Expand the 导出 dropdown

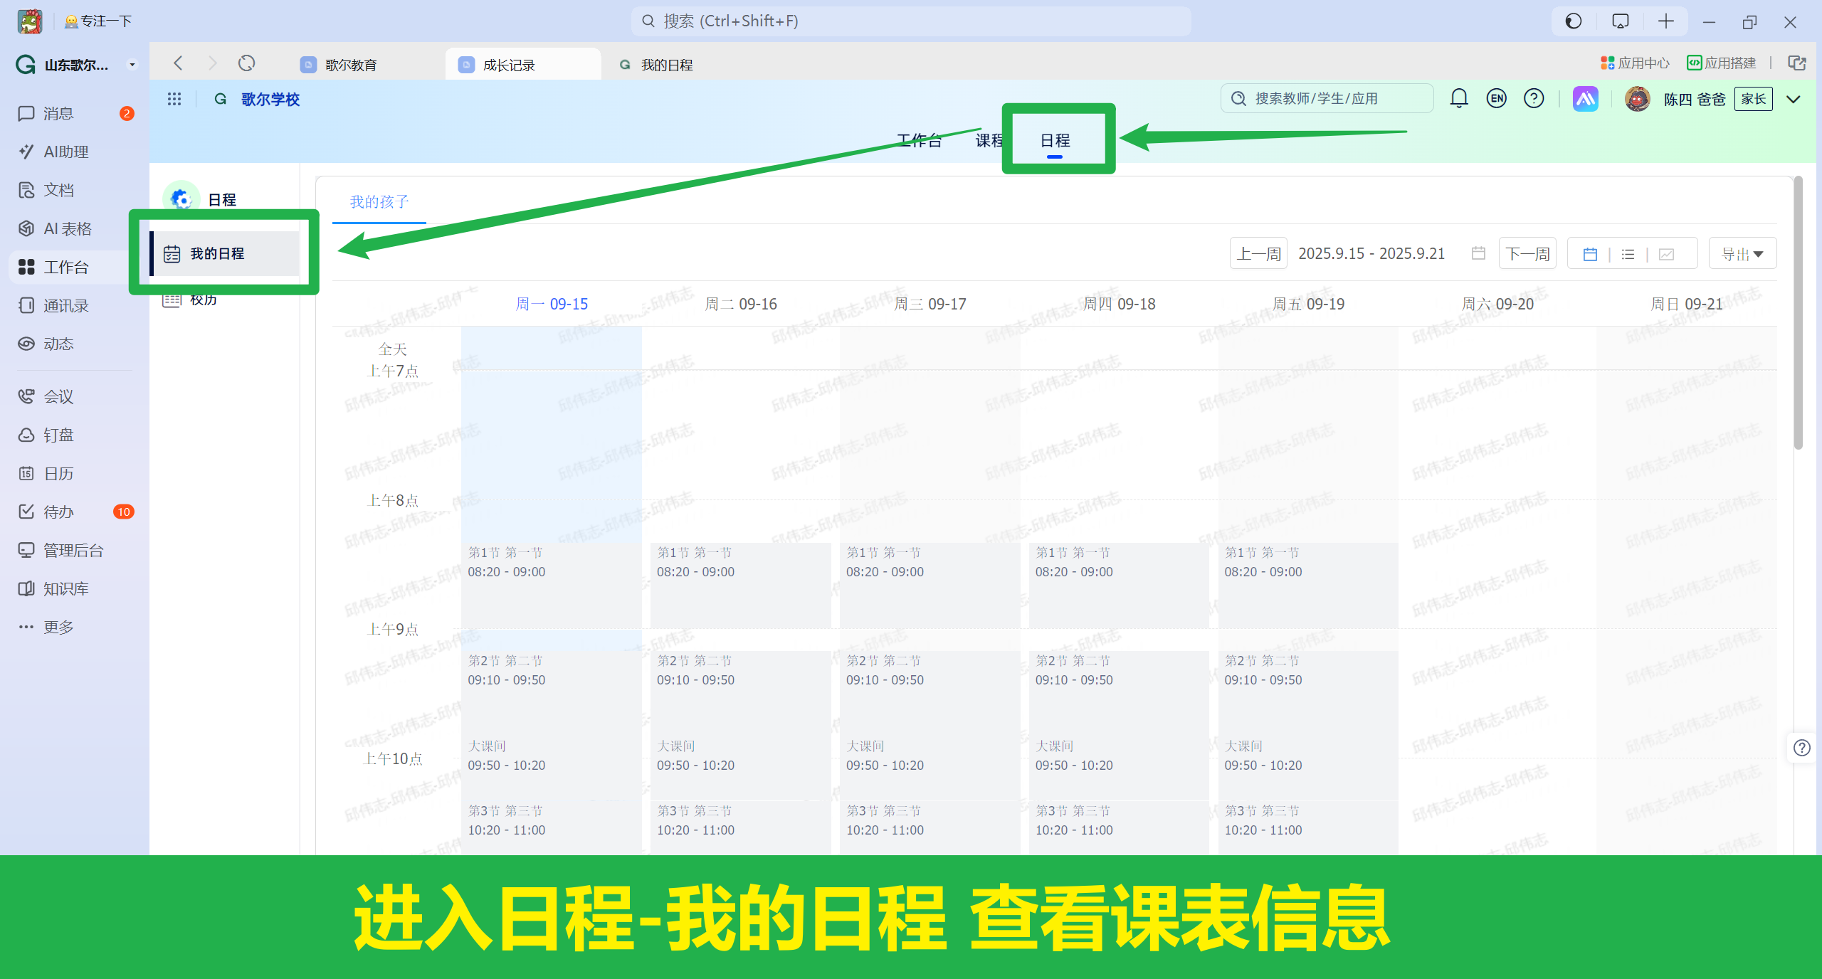[1742, 254]
